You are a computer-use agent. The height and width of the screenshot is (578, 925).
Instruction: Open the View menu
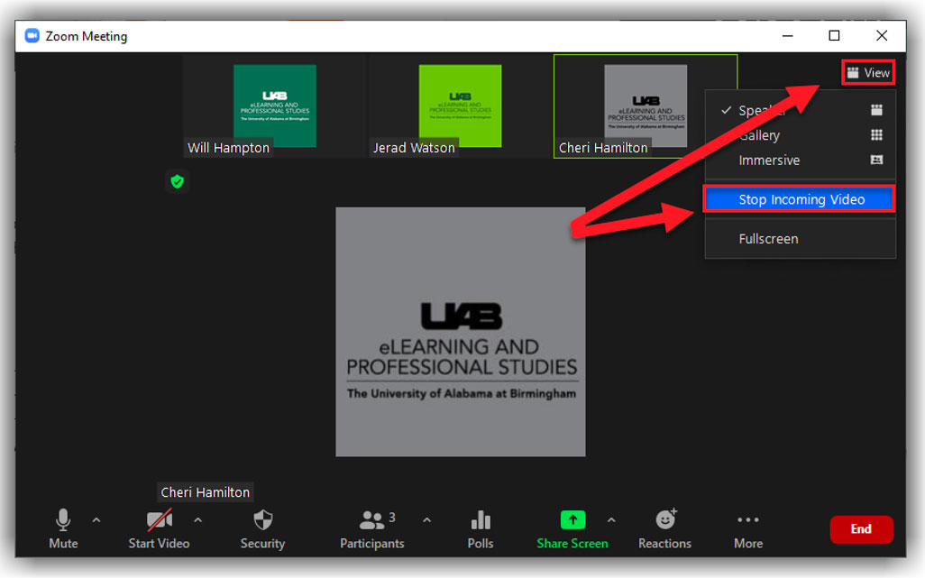pos(867,71)
